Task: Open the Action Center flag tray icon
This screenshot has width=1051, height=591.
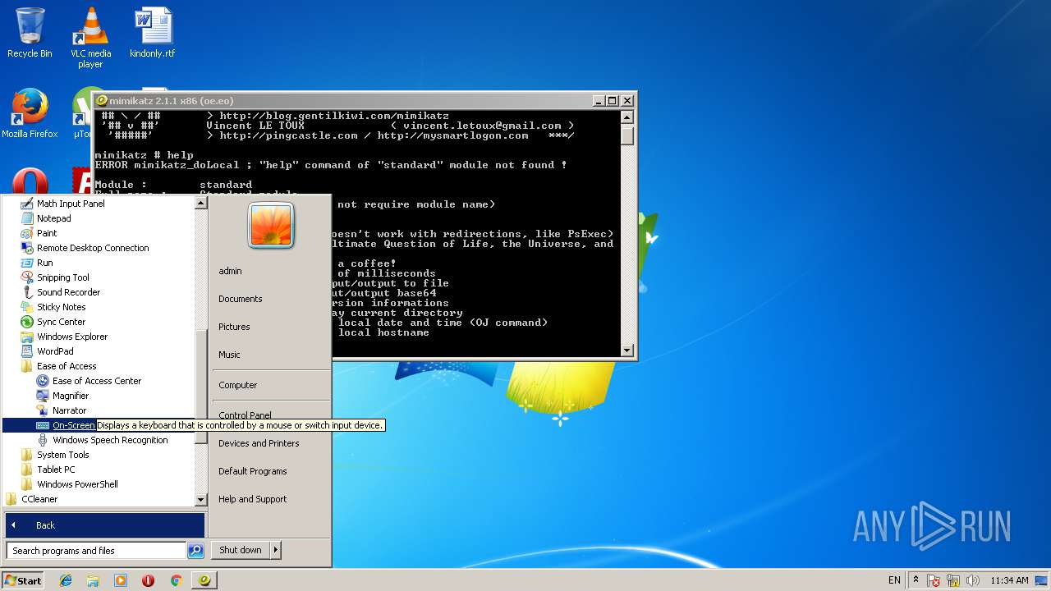Action: [934, 580]
